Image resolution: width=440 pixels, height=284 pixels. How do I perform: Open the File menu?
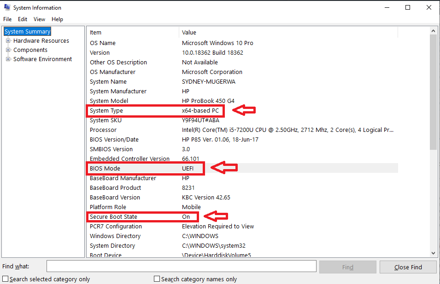[7, 19]
